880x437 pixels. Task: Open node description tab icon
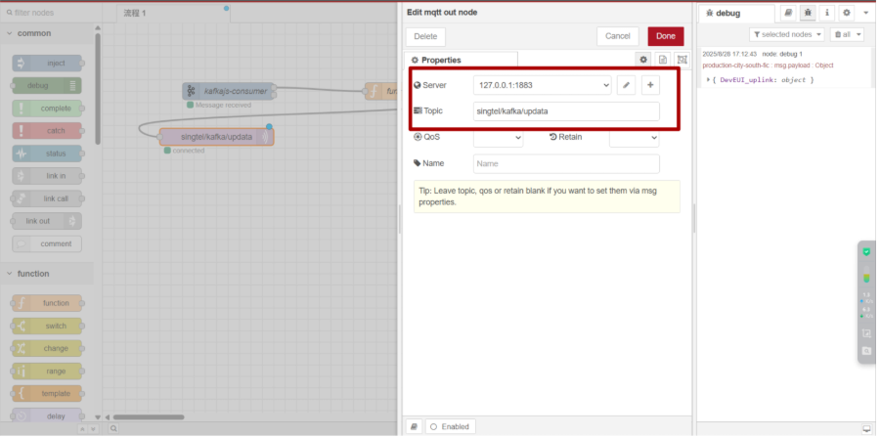pyautogui.click(x=663, y=60)
